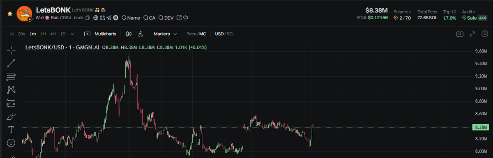Select the 30s timeframe
The image size is (493, 158).
[x=21, y=34]
